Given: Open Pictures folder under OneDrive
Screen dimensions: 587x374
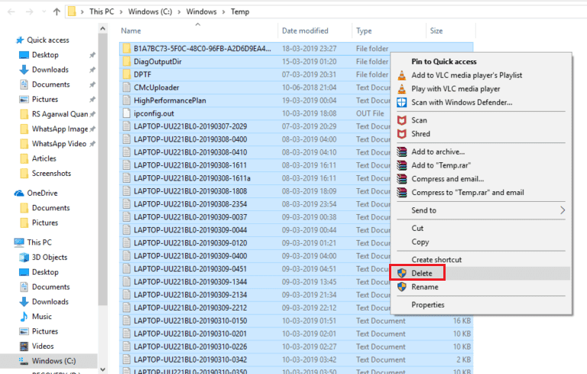Looking at the screenshot, I should click(45, 223).
